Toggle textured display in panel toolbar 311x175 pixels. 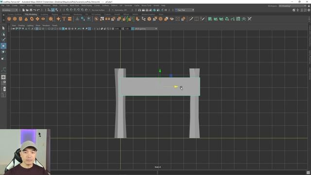pos(72,29)
